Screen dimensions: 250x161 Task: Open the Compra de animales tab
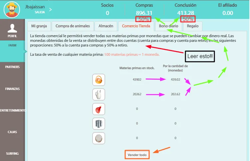tap(73, 26)
